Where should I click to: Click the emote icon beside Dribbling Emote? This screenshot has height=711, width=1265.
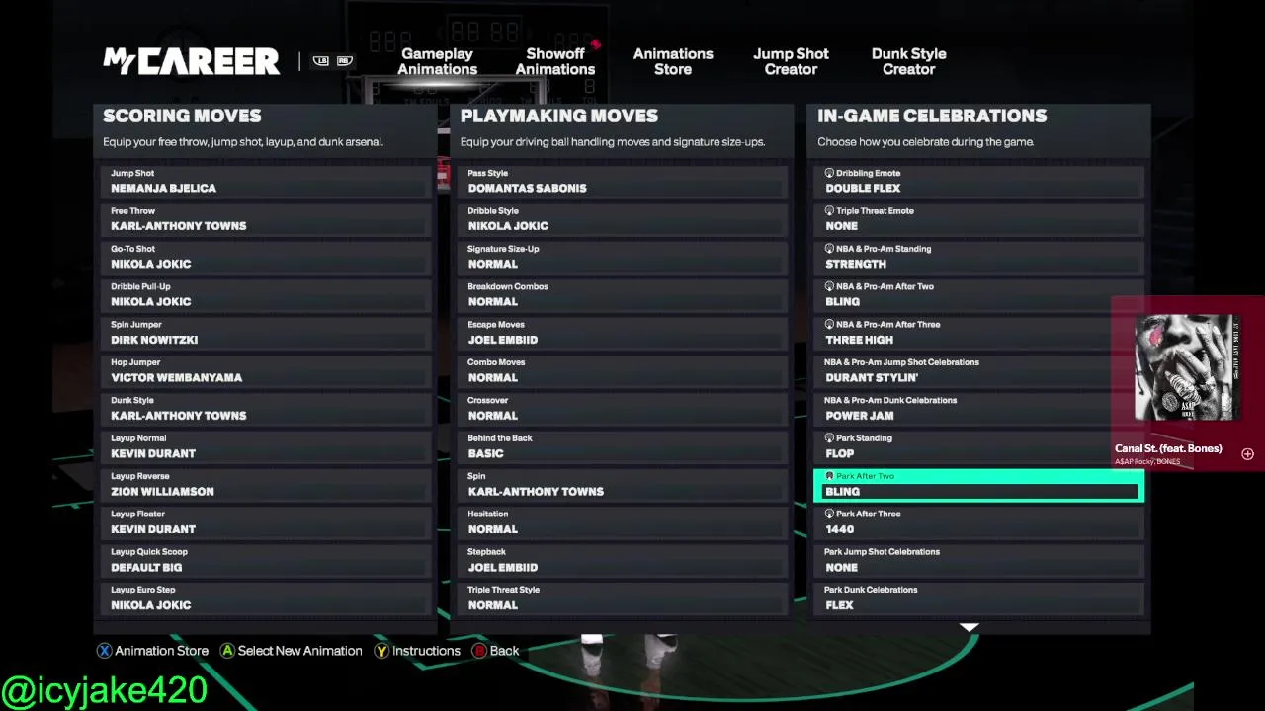pos(829,173)
